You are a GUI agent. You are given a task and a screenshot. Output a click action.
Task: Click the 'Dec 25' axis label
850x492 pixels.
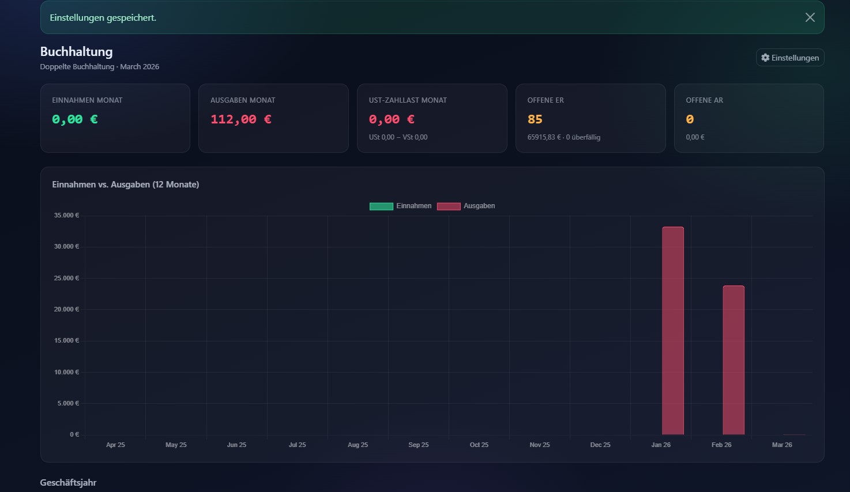coord(600,445)
